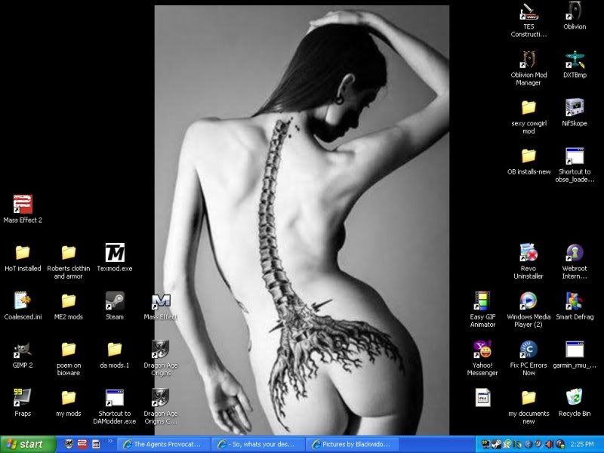Open the Mass Effect 2 desktop shortcut

(23, 205)
